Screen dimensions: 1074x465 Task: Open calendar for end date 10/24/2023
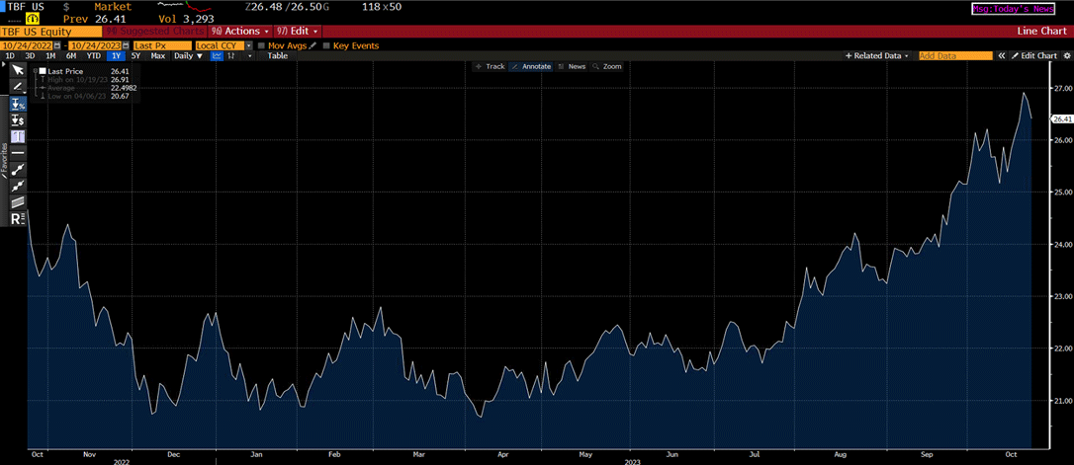pyautogui.click(x=126, y=45)
